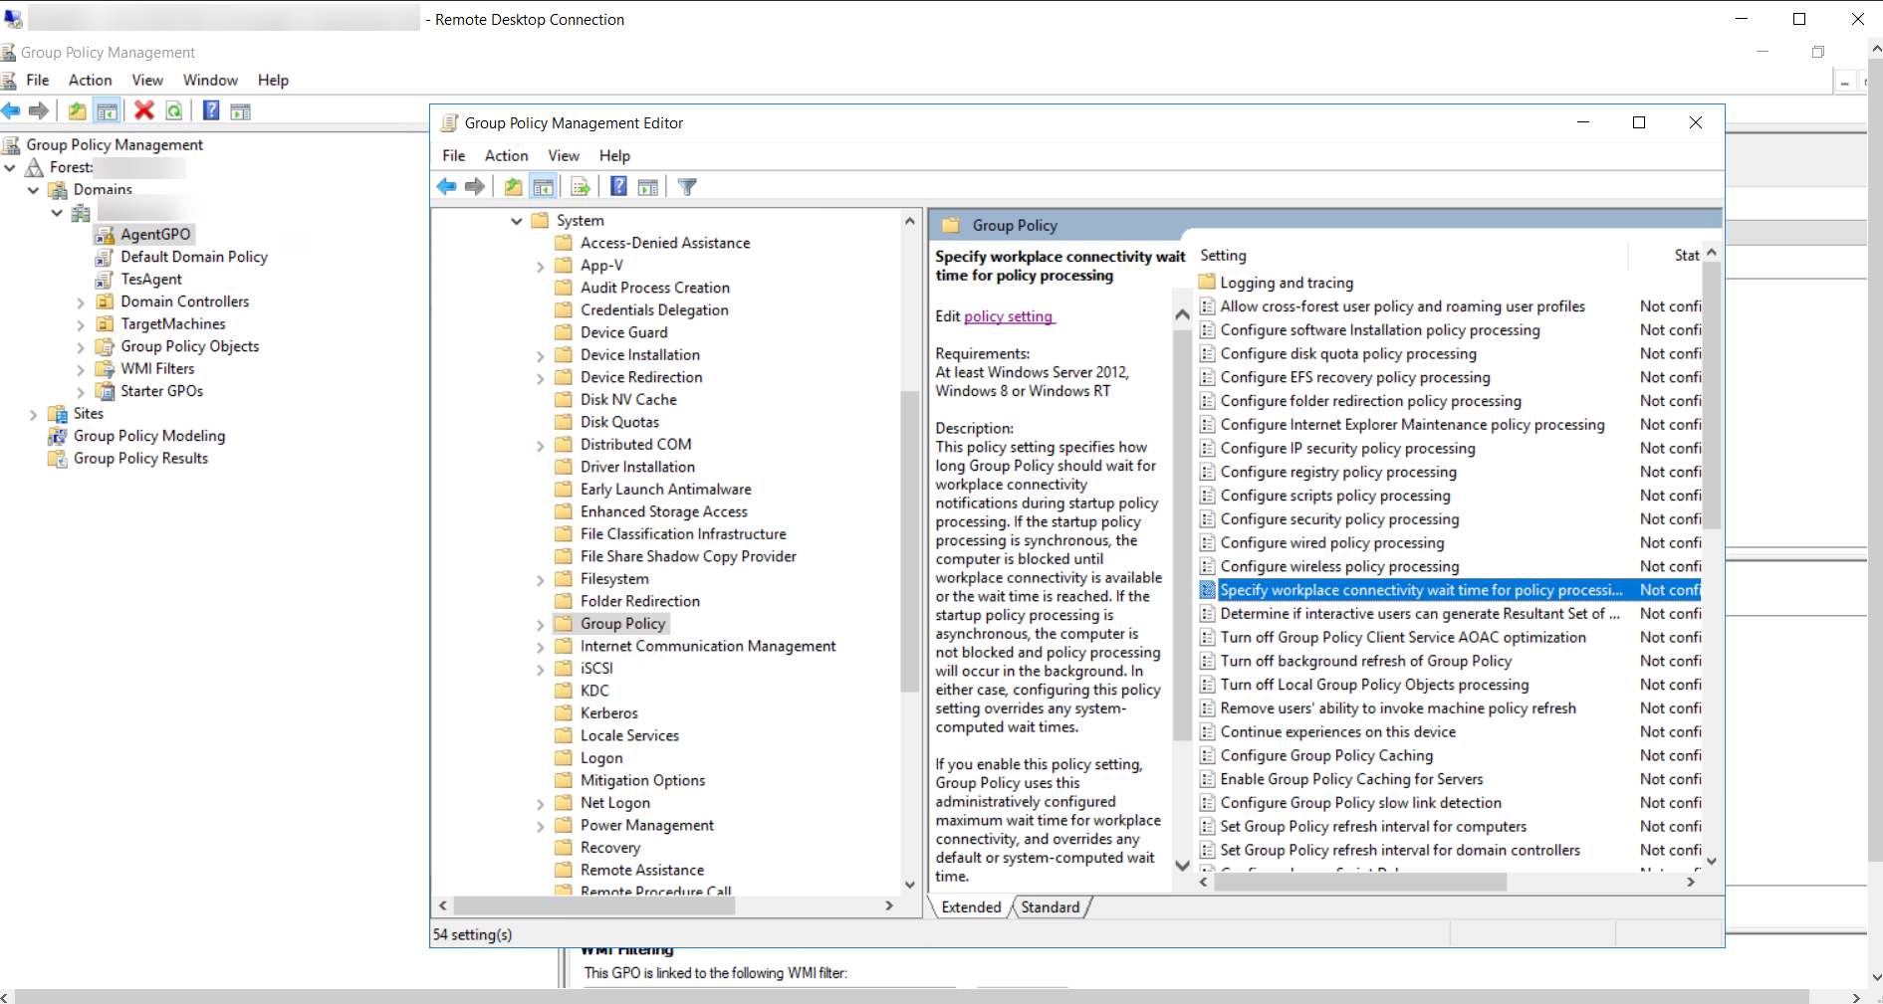Click the Editor's blue Help icon

(618, 187)
